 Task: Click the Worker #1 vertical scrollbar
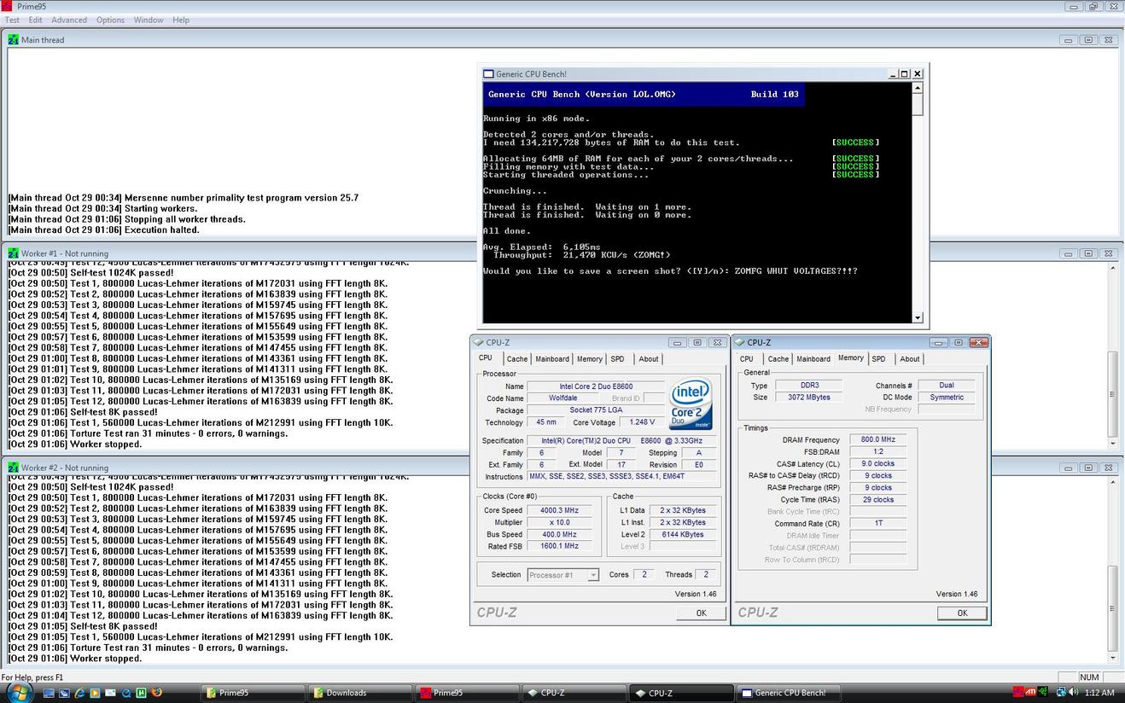[x=1113, y=357]
